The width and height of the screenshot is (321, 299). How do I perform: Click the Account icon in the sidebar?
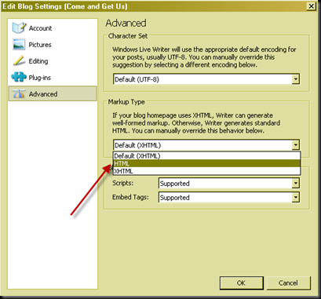point(19,27)
